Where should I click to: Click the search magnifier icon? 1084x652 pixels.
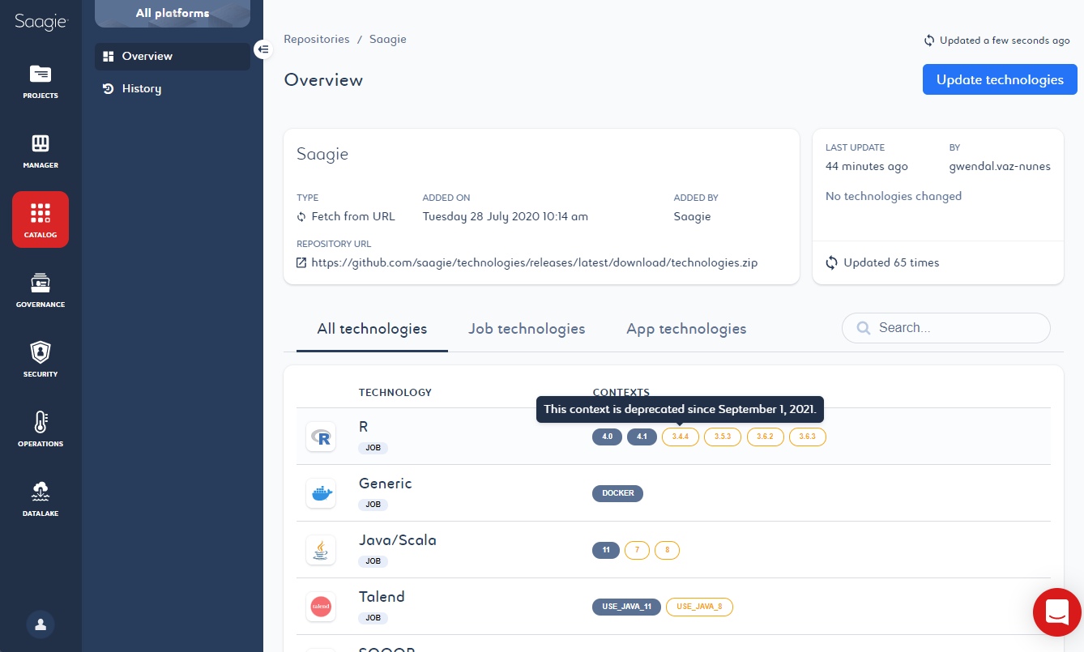(864, 328)
